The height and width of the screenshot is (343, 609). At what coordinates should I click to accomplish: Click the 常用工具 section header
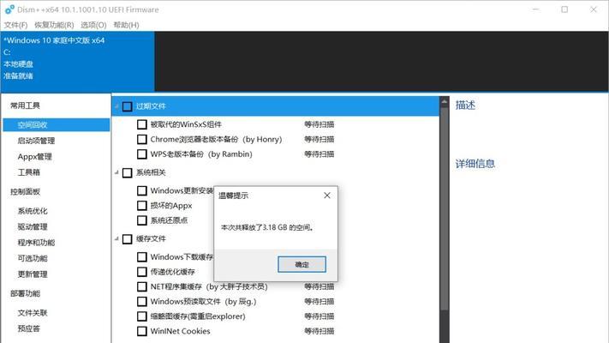[x=25, y=105]
